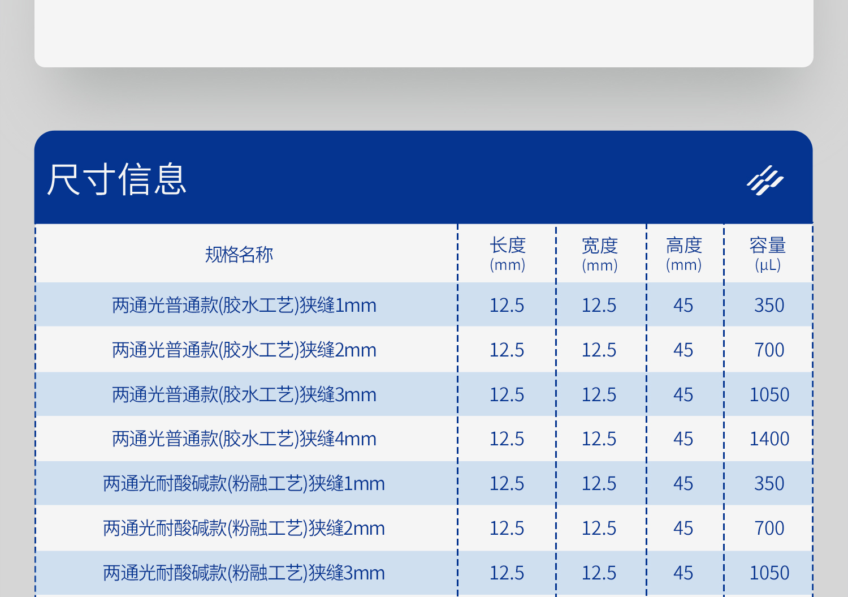The height and width of the screenshot is (597, 848).
Task: Click length value 12.5 in 耐酸碱款 狭缝1mm row
Action: pos(507,484)
